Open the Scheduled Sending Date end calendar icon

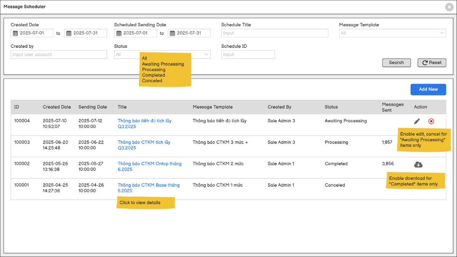pyautogui.click(x=172, y=33)
